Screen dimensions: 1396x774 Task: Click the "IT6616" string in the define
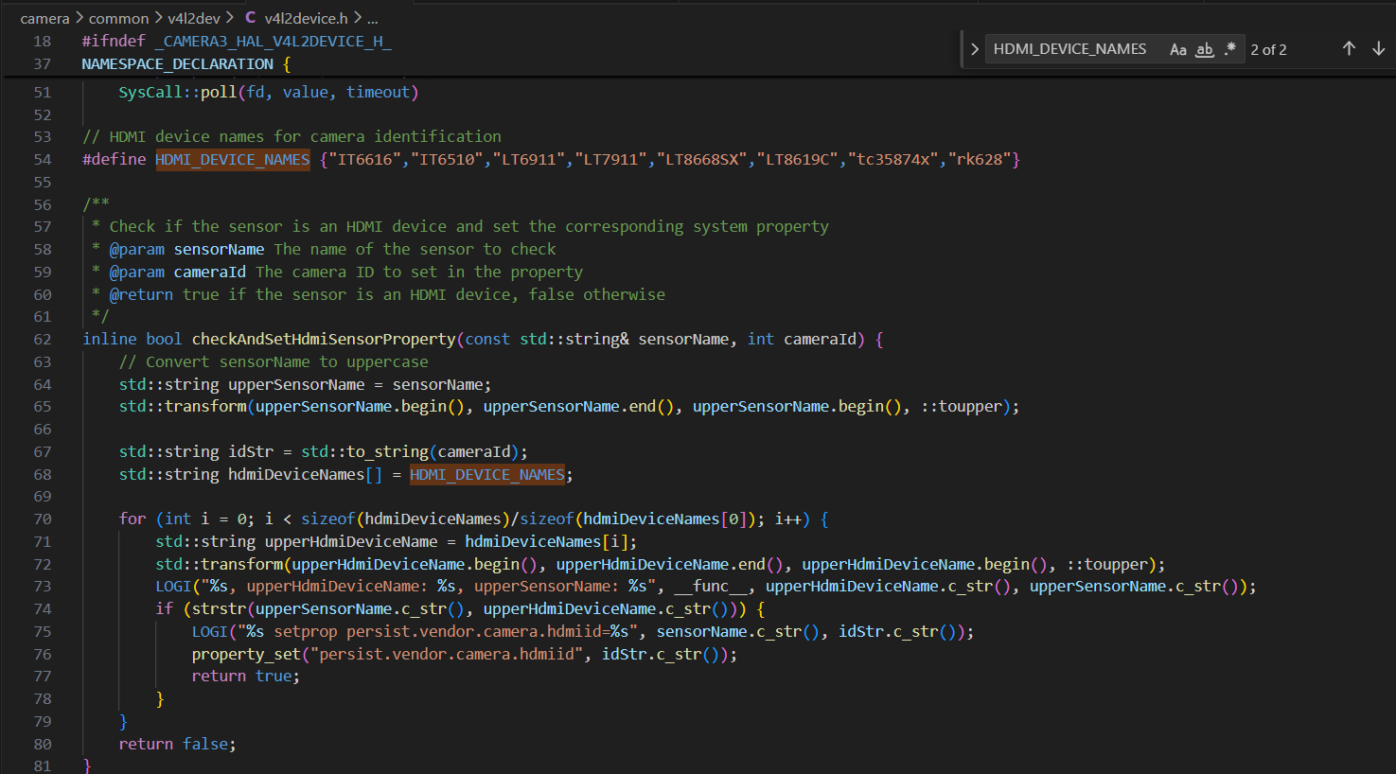click(x=364, y=159)
